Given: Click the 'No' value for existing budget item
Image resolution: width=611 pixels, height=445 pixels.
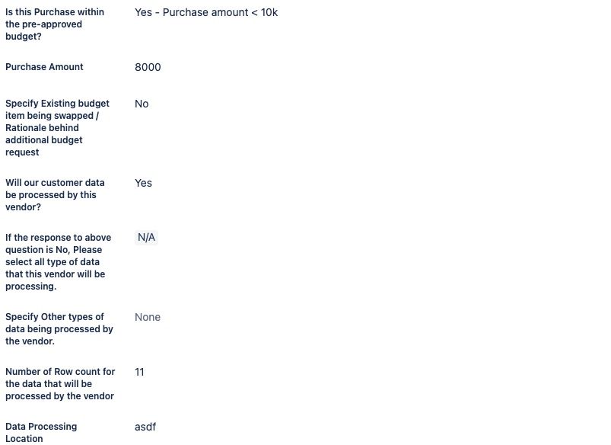Looking at the screenshot, I should click(142, 104).
